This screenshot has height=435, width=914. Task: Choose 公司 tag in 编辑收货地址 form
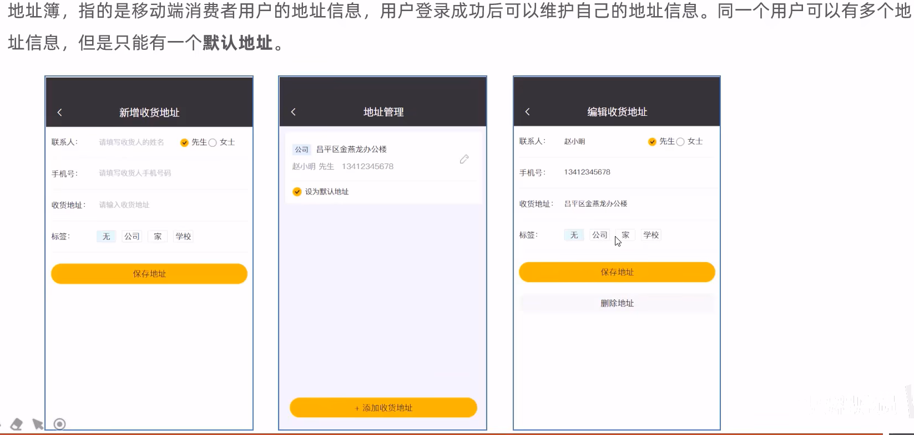coord(600,235)
